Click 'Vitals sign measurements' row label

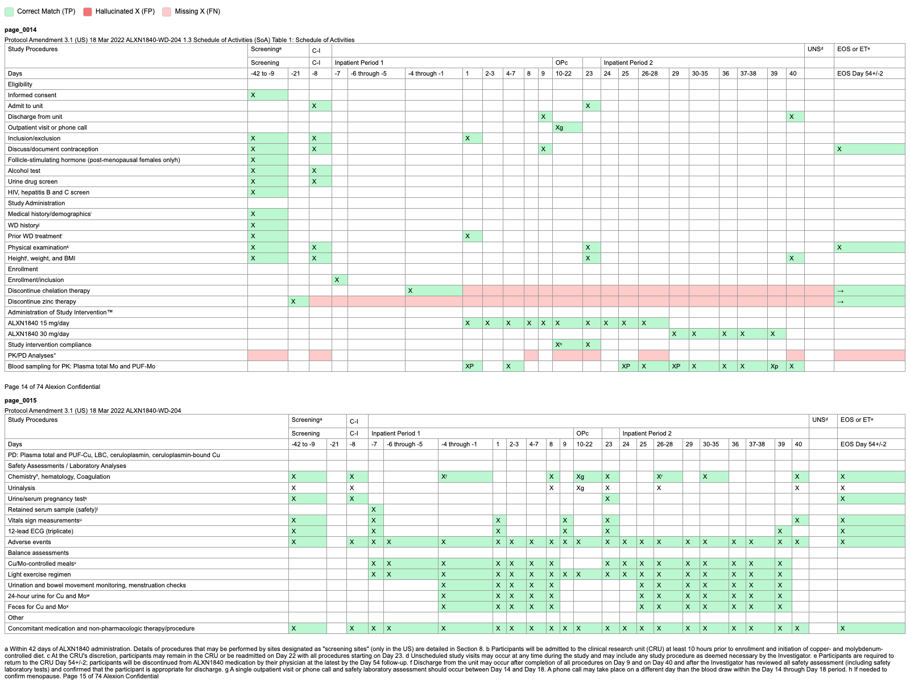(45, 520)
